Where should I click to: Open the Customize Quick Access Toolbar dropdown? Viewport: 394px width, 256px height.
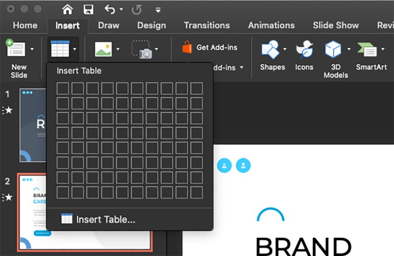(x=158, y=10)
